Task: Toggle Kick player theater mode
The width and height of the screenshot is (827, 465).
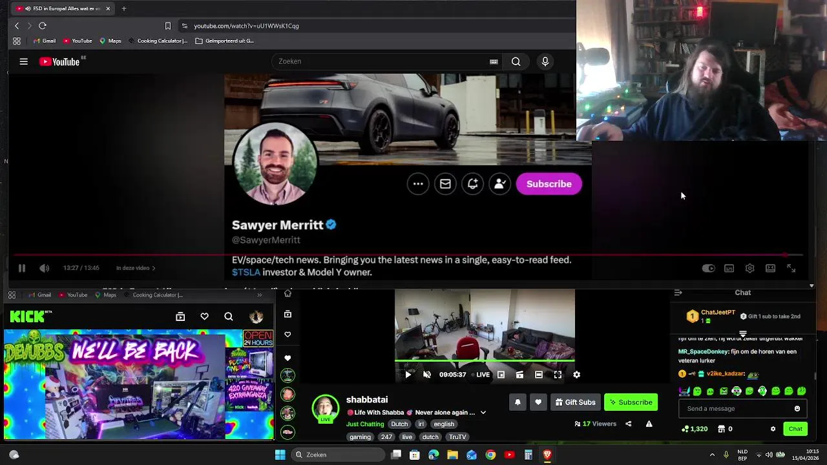Action: [539, 375]
